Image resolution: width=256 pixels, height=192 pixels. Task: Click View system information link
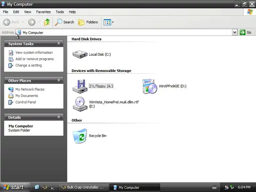pyautogui.click(x=34, y=52)
